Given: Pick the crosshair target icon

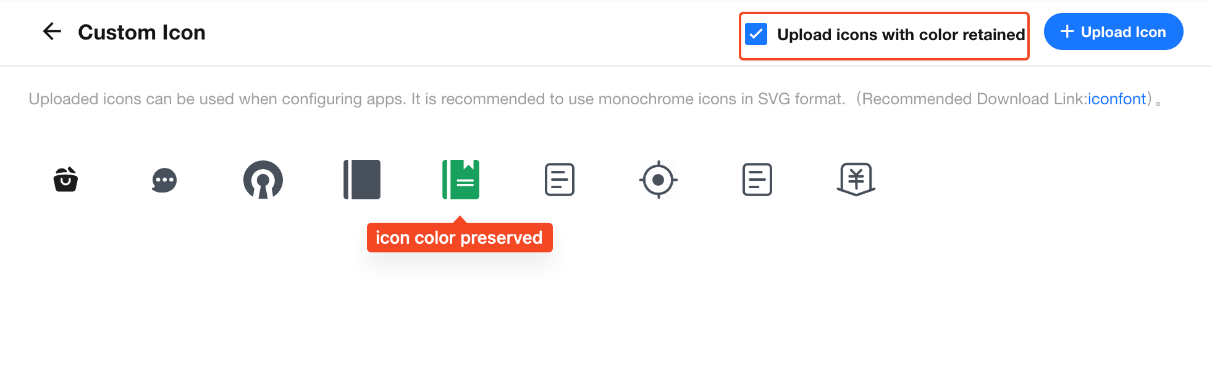Looking at the screenshot, I should point(659,180).
